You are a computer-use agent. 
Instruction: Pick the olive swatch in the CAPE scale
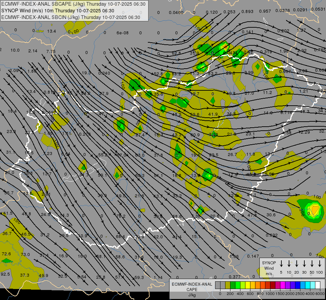pos(228,285)
